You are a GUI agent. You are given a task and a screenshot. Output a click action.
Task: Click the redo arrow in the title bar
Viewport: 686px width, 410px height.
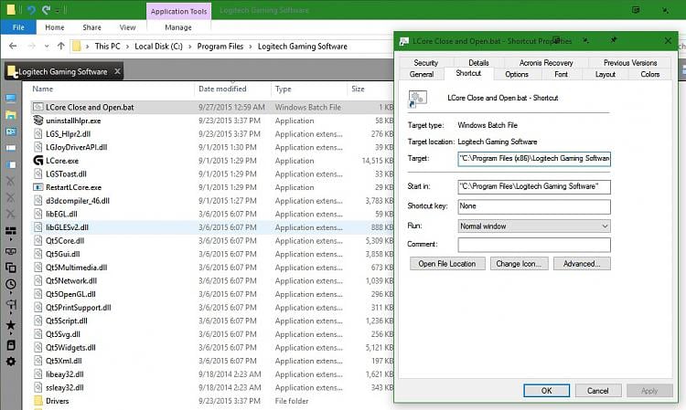coord(46,10)
